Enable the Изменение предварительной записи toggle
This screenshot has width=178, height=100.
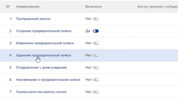point(96,43)
